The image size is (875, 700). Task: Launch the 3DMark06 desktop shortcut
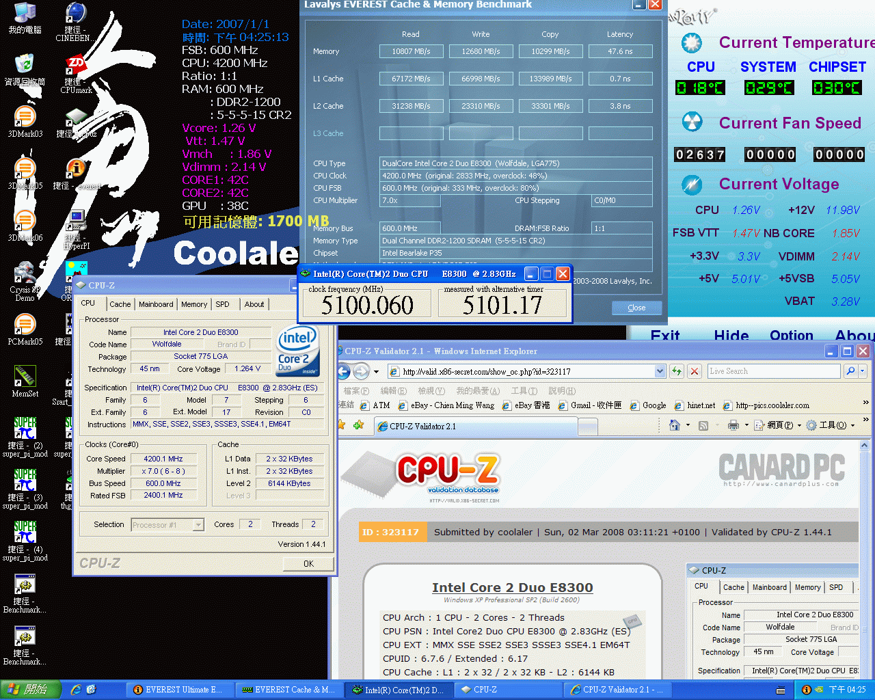[25, 226]
